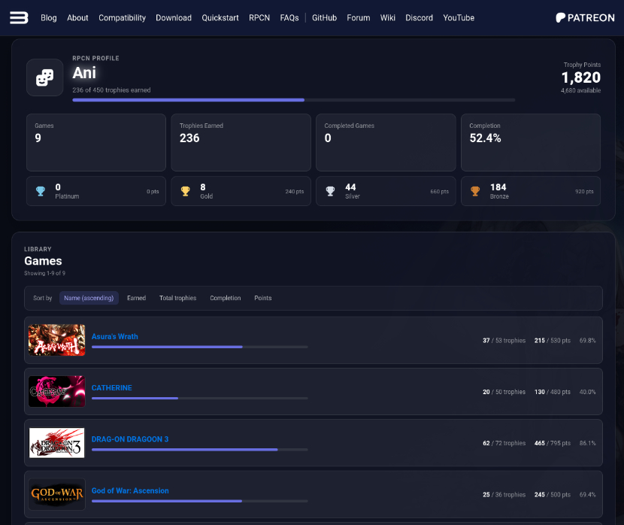
Task: Click the Completion 52.4% card
Action: click(x=531, y=142)
